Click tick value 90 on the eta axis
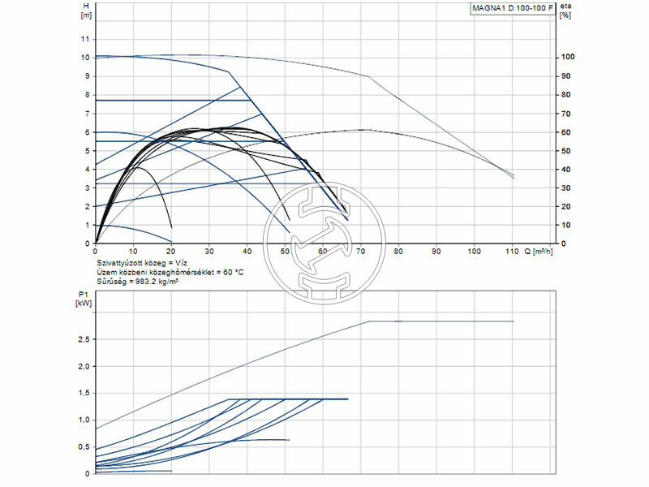This screenshot has width=649, height=487. [x=566, y=76]
